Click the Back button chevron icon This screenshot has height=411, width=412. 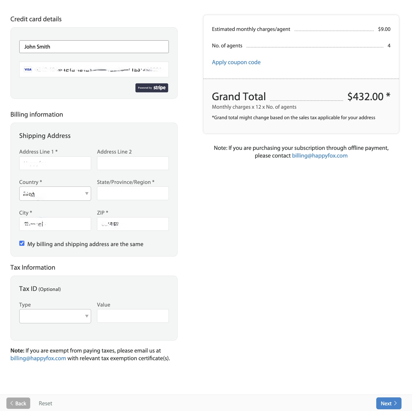12,403
